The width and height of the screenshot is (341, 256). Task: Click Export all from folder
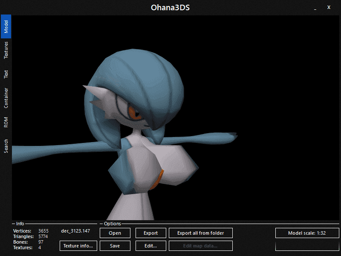pos(200,233)
